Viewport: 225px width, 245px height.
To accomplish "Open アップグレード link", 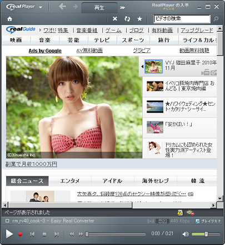I will pyautogui.click(x=197, y=30).
